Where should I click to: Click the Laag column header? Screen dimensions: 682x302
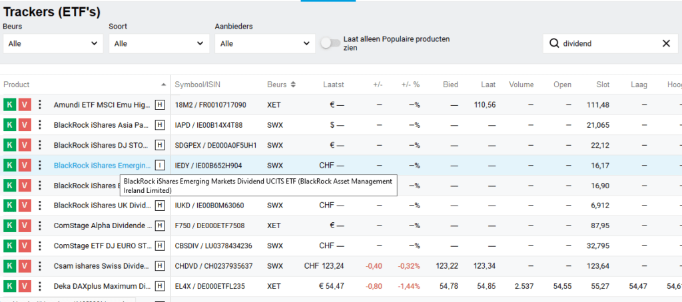(639, 84)
